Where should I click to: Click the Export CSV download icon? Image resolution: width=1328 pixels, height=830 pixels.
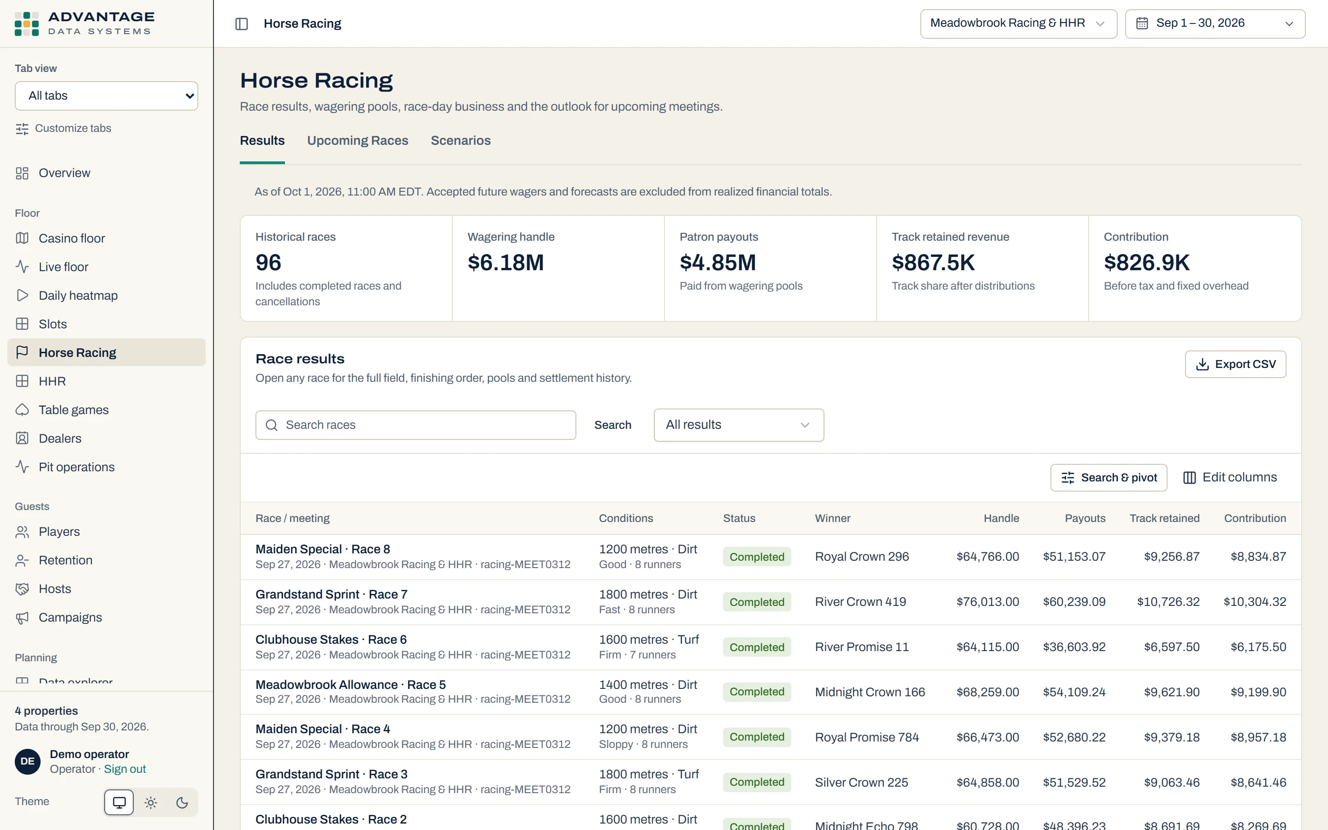tap(1202, 364)
